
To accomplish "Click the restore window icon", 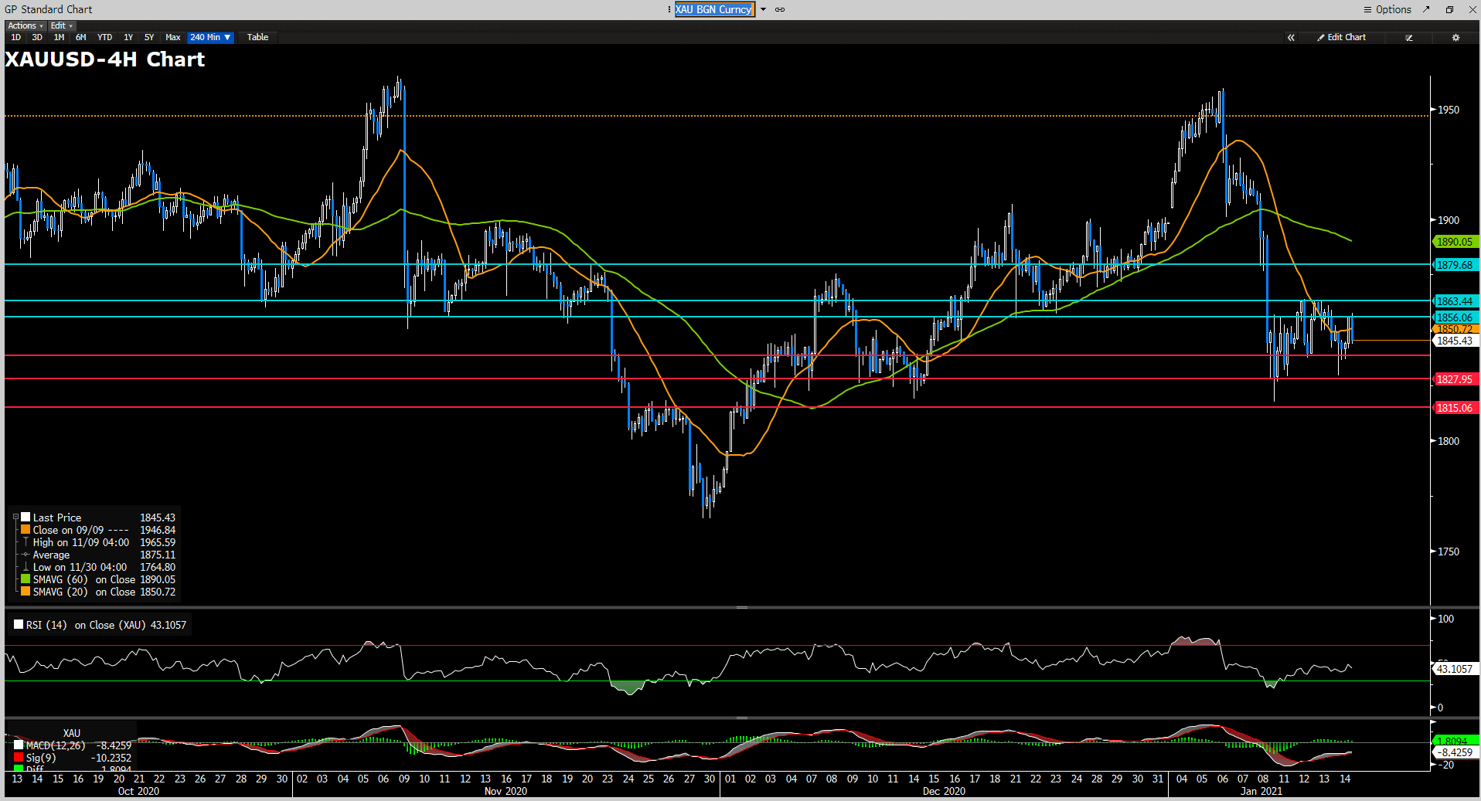I will point(1449,9).
